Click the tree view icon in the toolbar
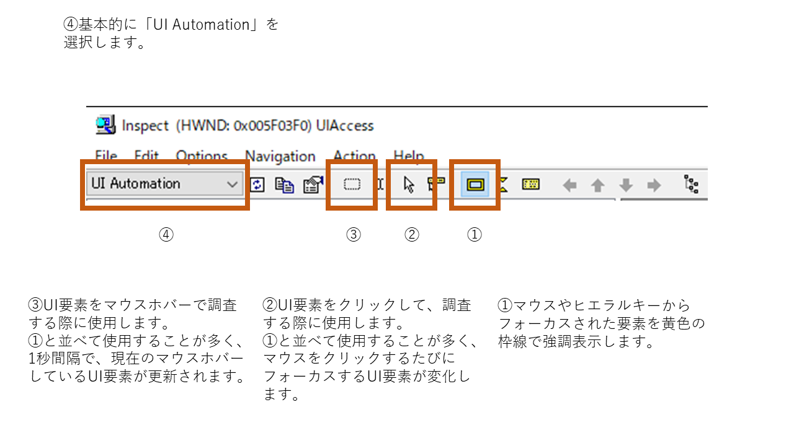Screen dimensions: 794x446 pos(692,184)
